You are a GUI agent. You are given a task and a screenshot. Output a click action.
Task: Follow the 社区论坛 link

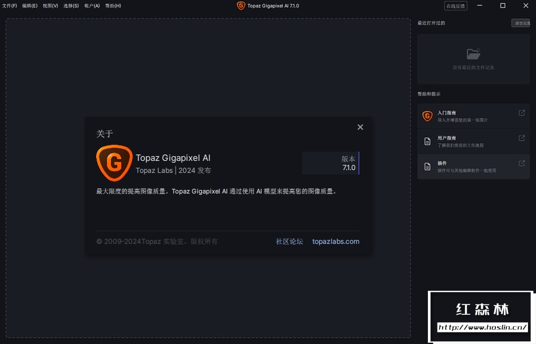point(289,242)
